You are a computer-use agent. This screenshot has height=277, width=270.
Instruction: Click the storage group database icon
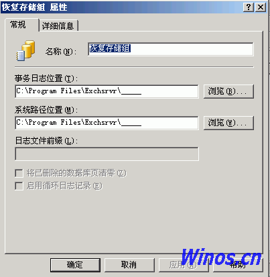tap(25, 50)
